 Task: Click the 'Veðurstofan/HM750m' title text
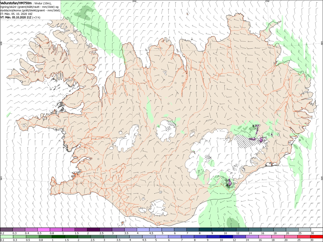click(16, 3)
